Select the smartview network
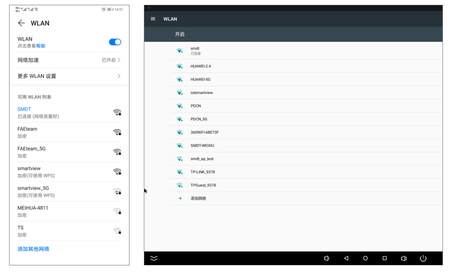 point(69,172)
